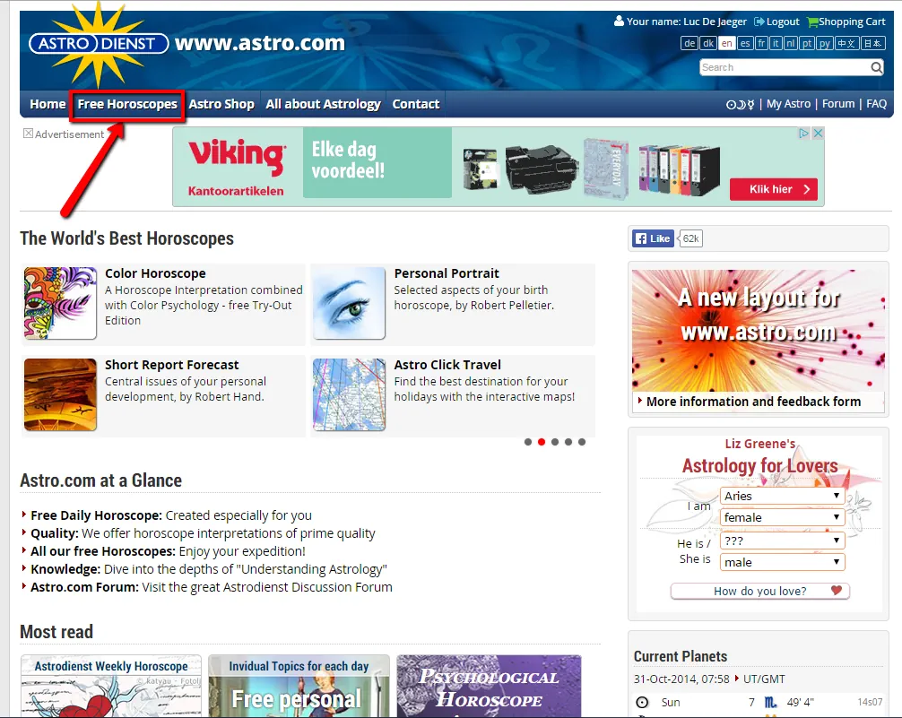
Task: Click the Sun glyph under Current Planets
Action: pyautogui.click(x=642, y=701)
